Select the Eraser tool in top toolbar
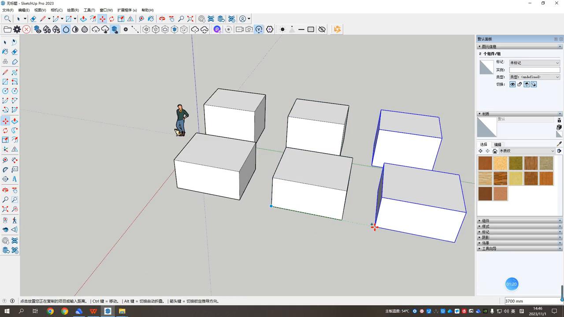 (33, 19)
